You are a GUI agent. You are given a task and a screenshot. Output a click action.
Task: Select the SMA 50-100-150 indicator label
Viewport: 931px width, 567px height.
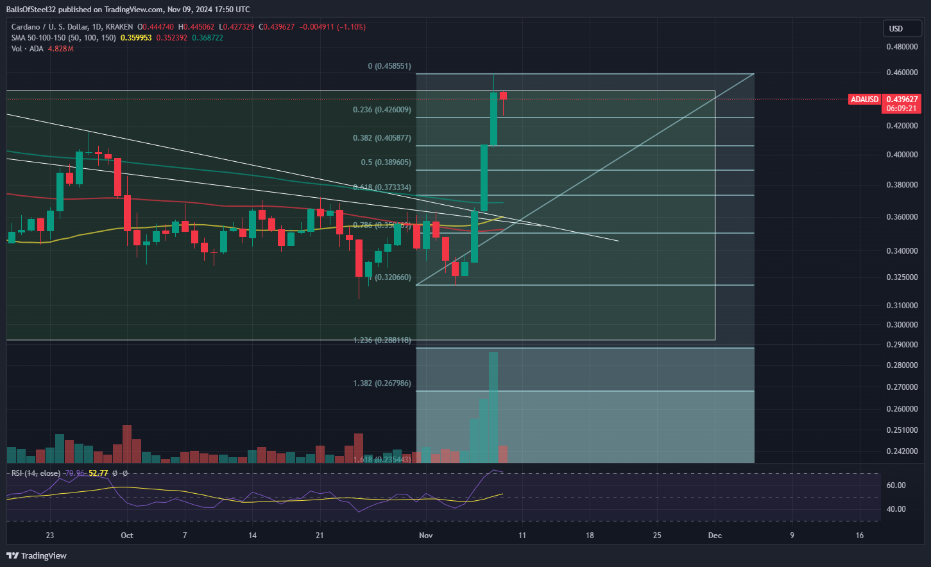[x=64, y=38]
